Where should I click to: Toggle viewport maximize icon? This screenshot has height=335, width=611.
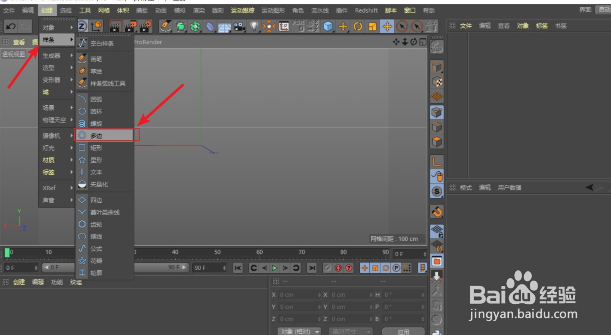(423, 42)
